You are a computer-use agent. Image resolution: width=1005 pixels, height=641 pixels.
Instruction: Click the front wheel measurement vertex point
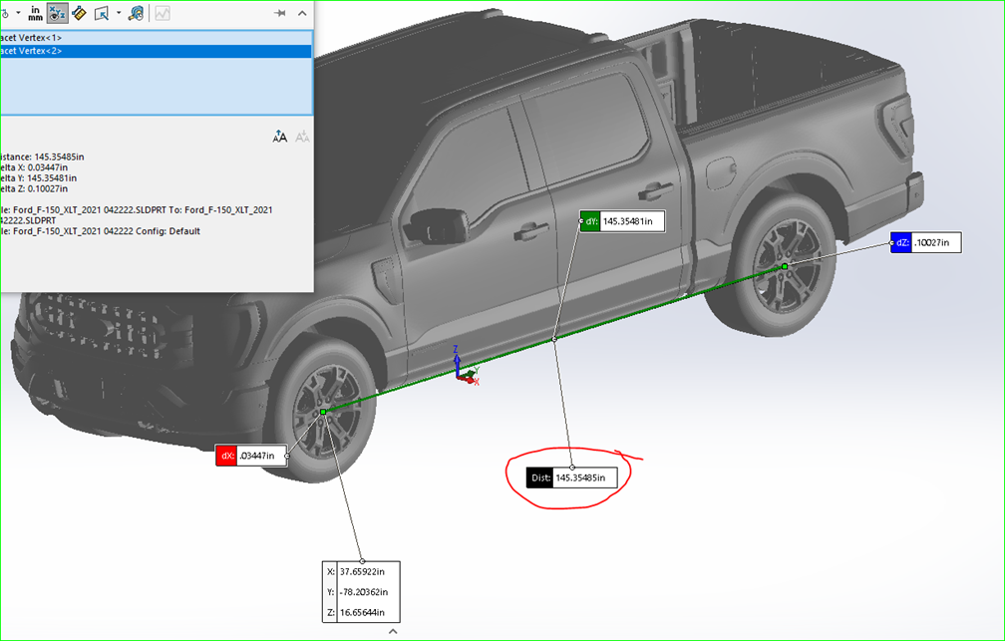(324, 412)
